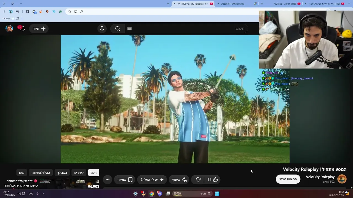Click the install/cast icon in address bar

[x=76, y=12]
